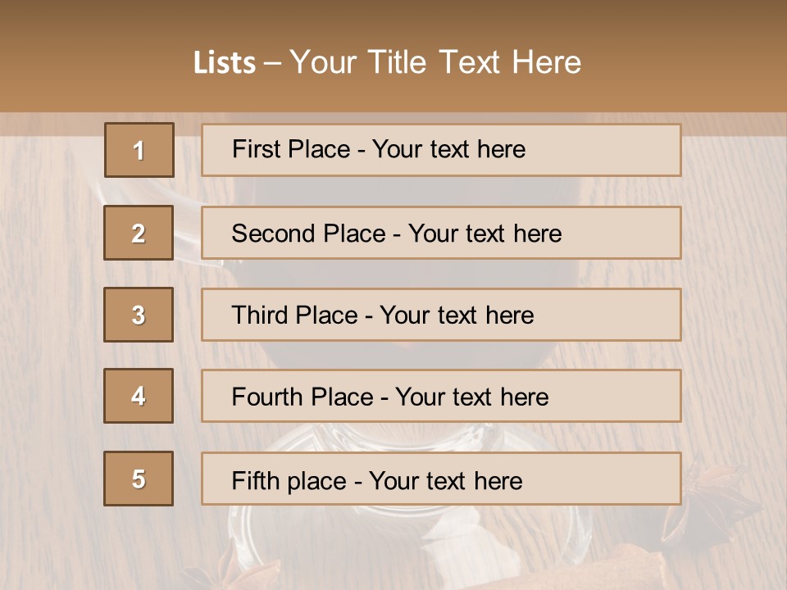Select the 'Fifth place - Your text here' box
Image resolution: width=787 pixels, height=590 pixels.
coord(441,479)
